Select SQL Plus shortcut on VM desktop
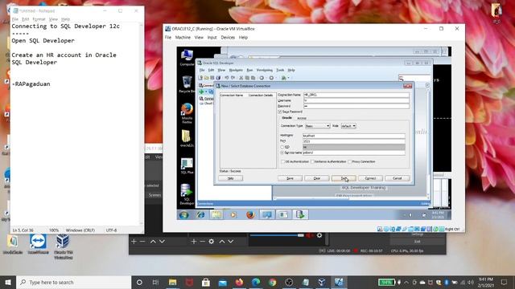The height and width of the screenshot is (289, 515). (x=187, y=166)
